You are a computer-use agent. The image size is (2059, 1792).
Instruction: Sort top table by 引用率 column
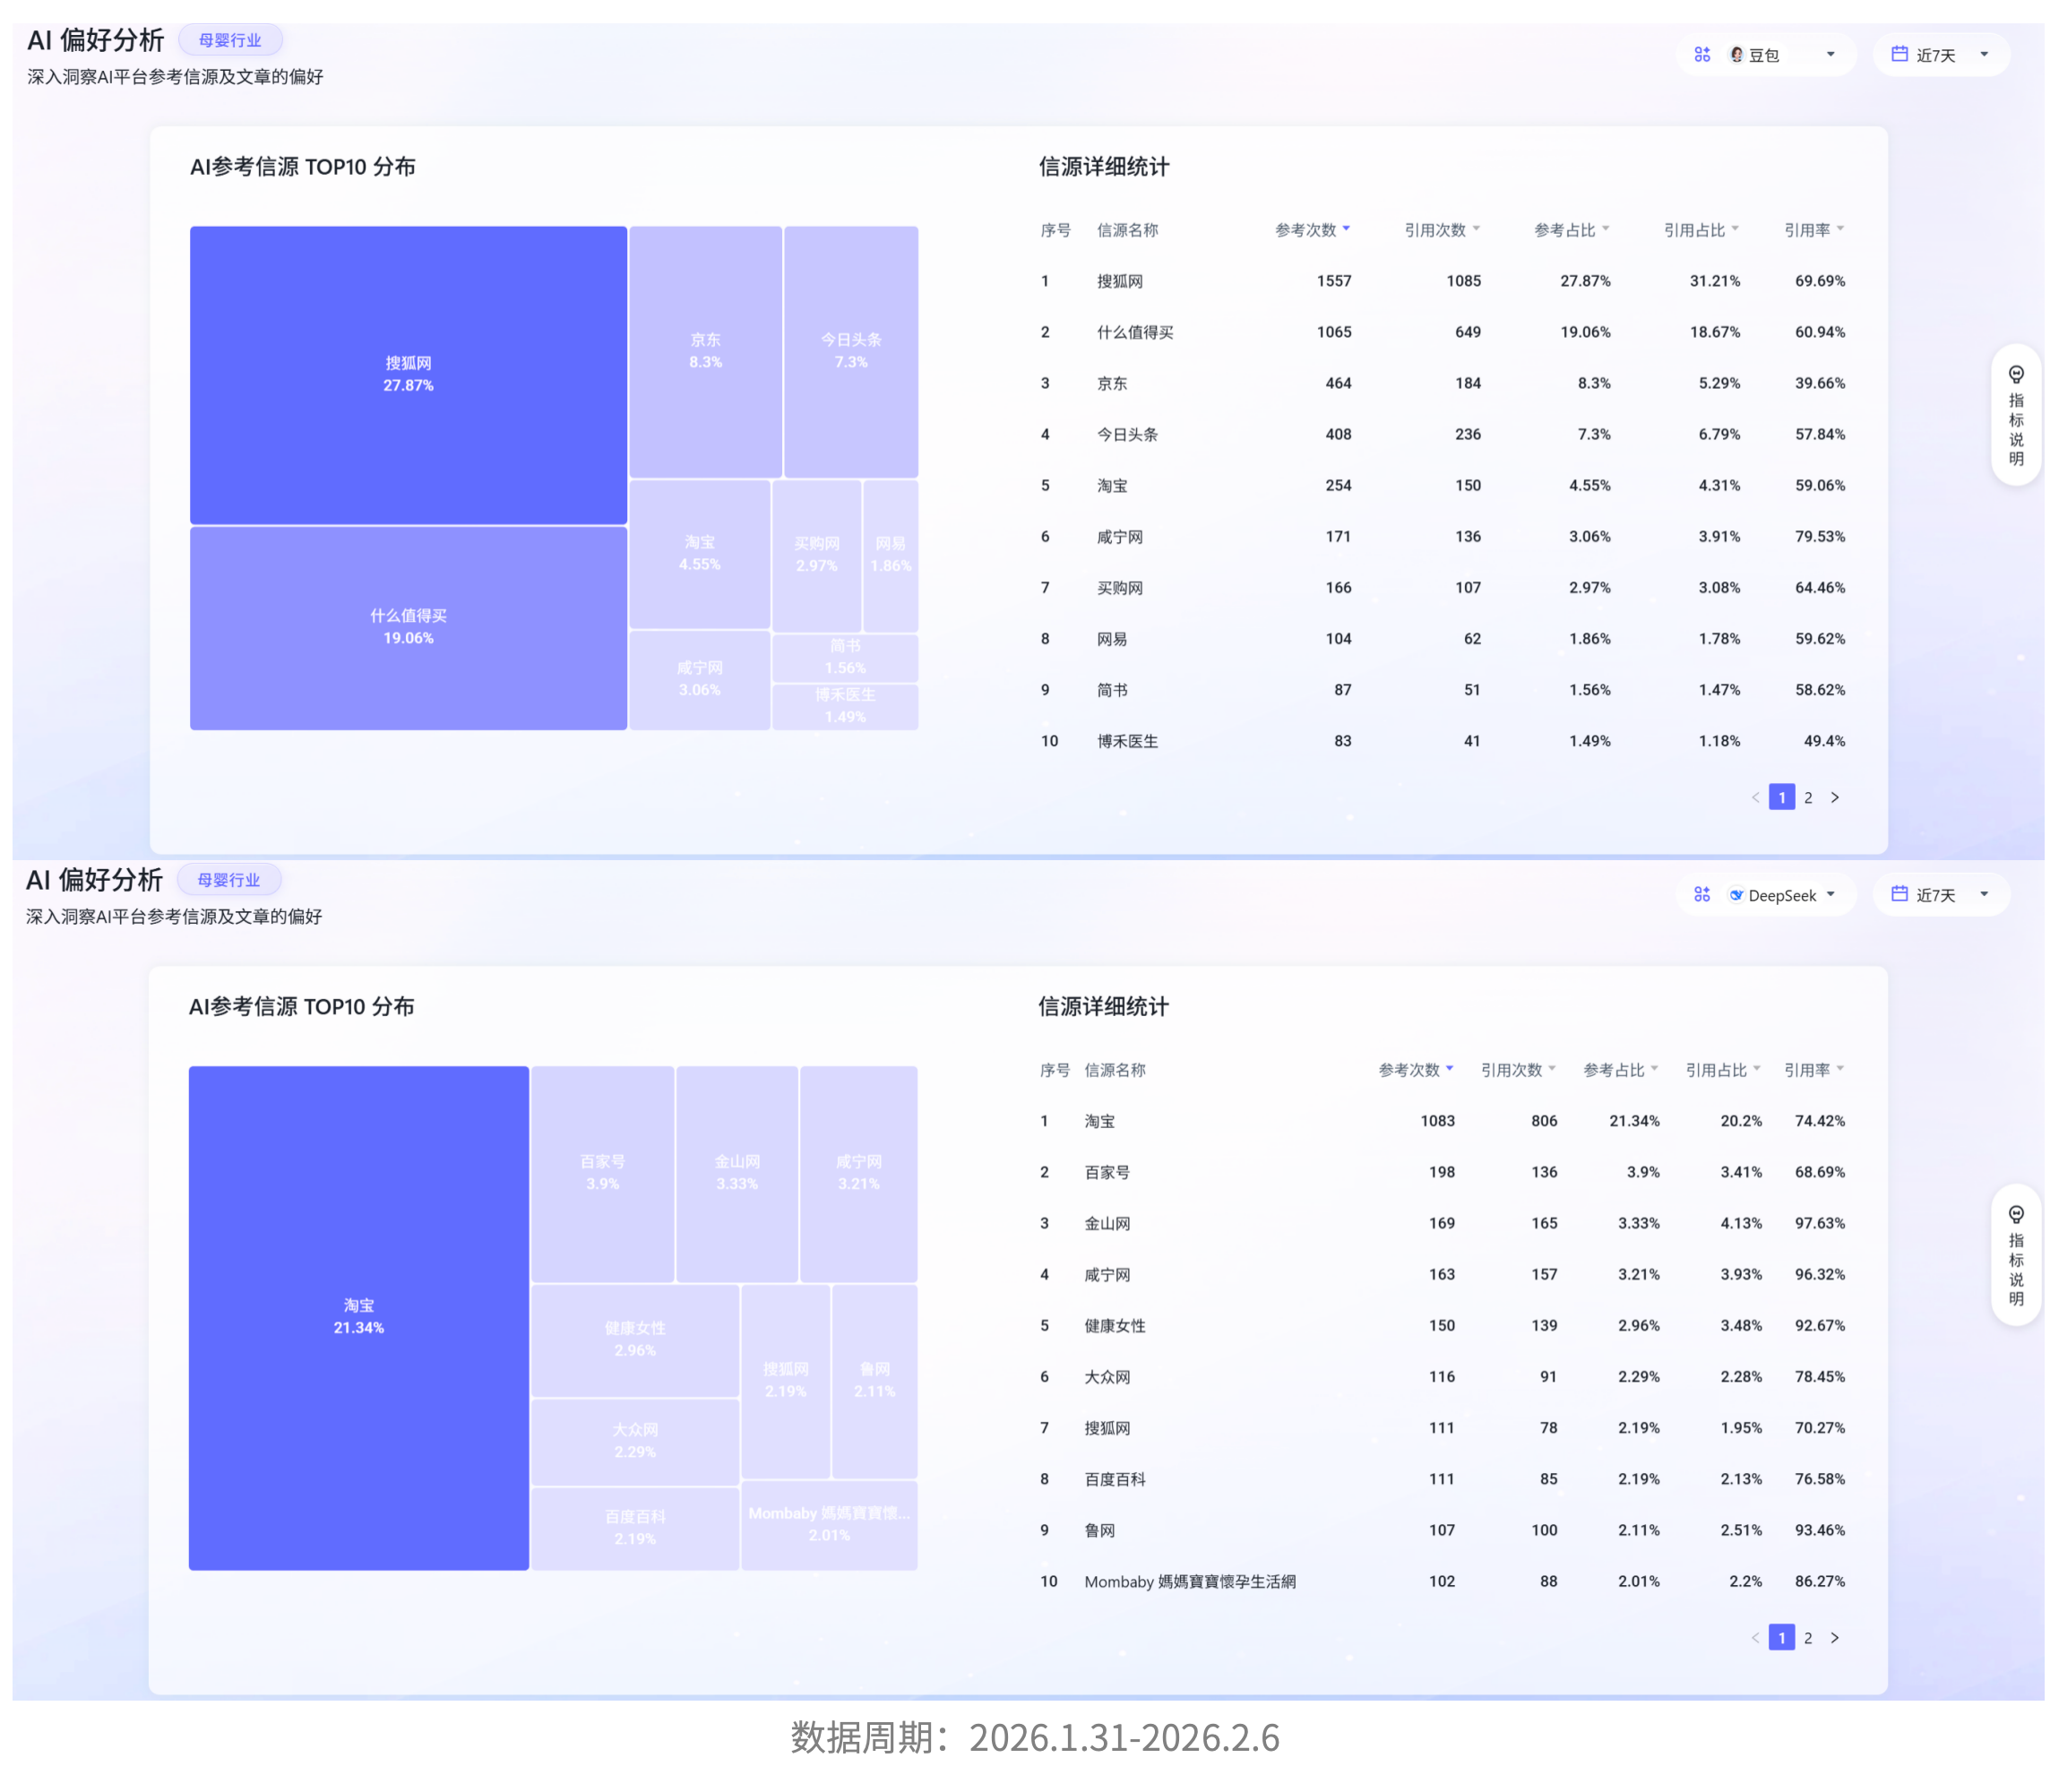[1813, 230]
